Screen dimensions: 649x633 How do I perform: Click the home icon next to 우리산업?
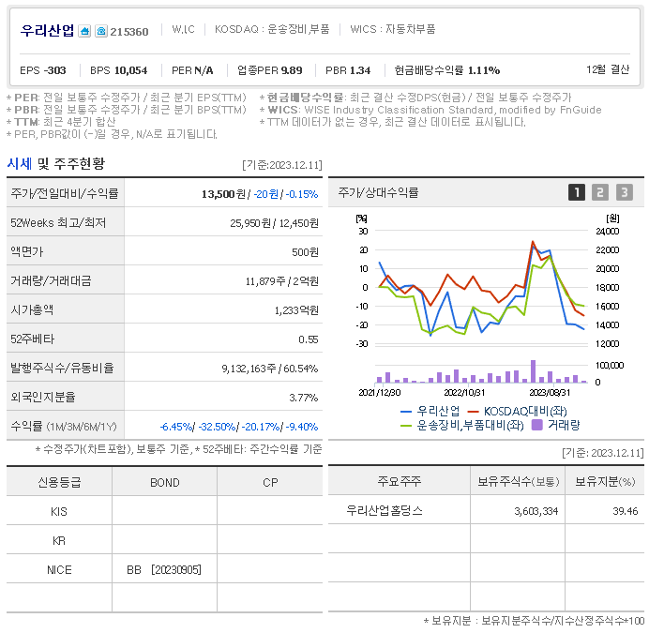point(84,31)
